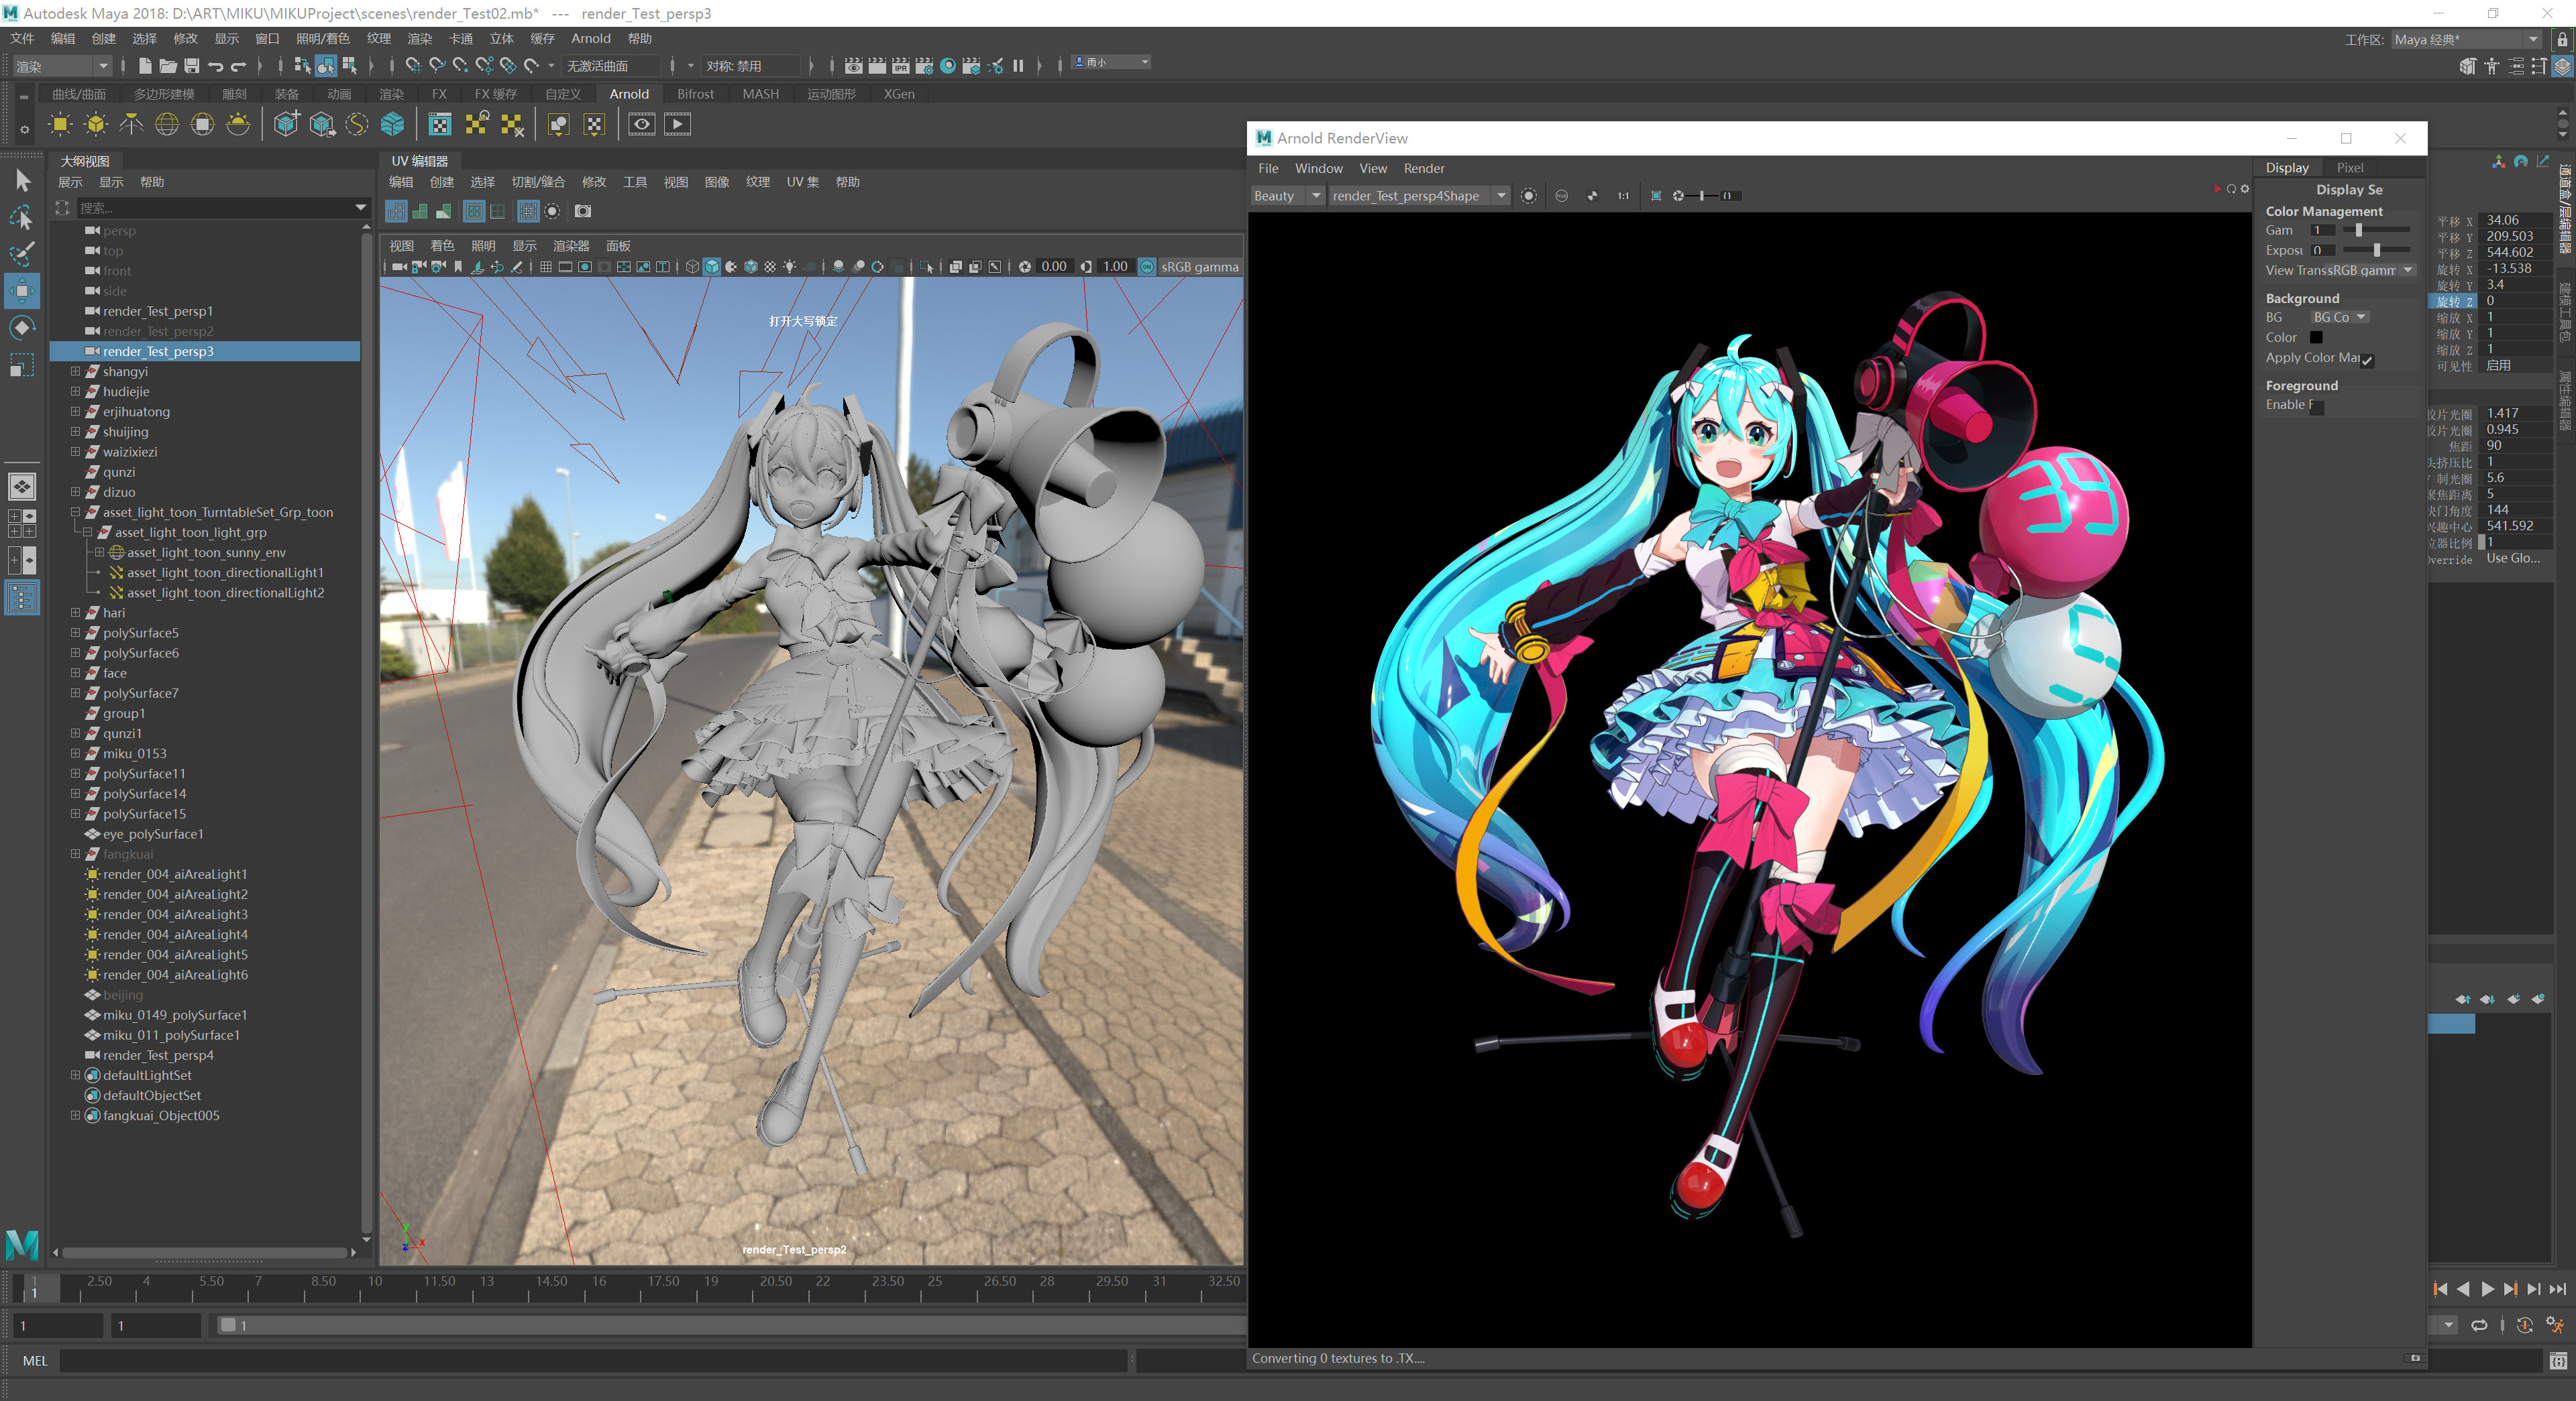Viewport: 2576px width, 1401px height.
Task: Click the undo arrow icon
Action: click(215, 66)
